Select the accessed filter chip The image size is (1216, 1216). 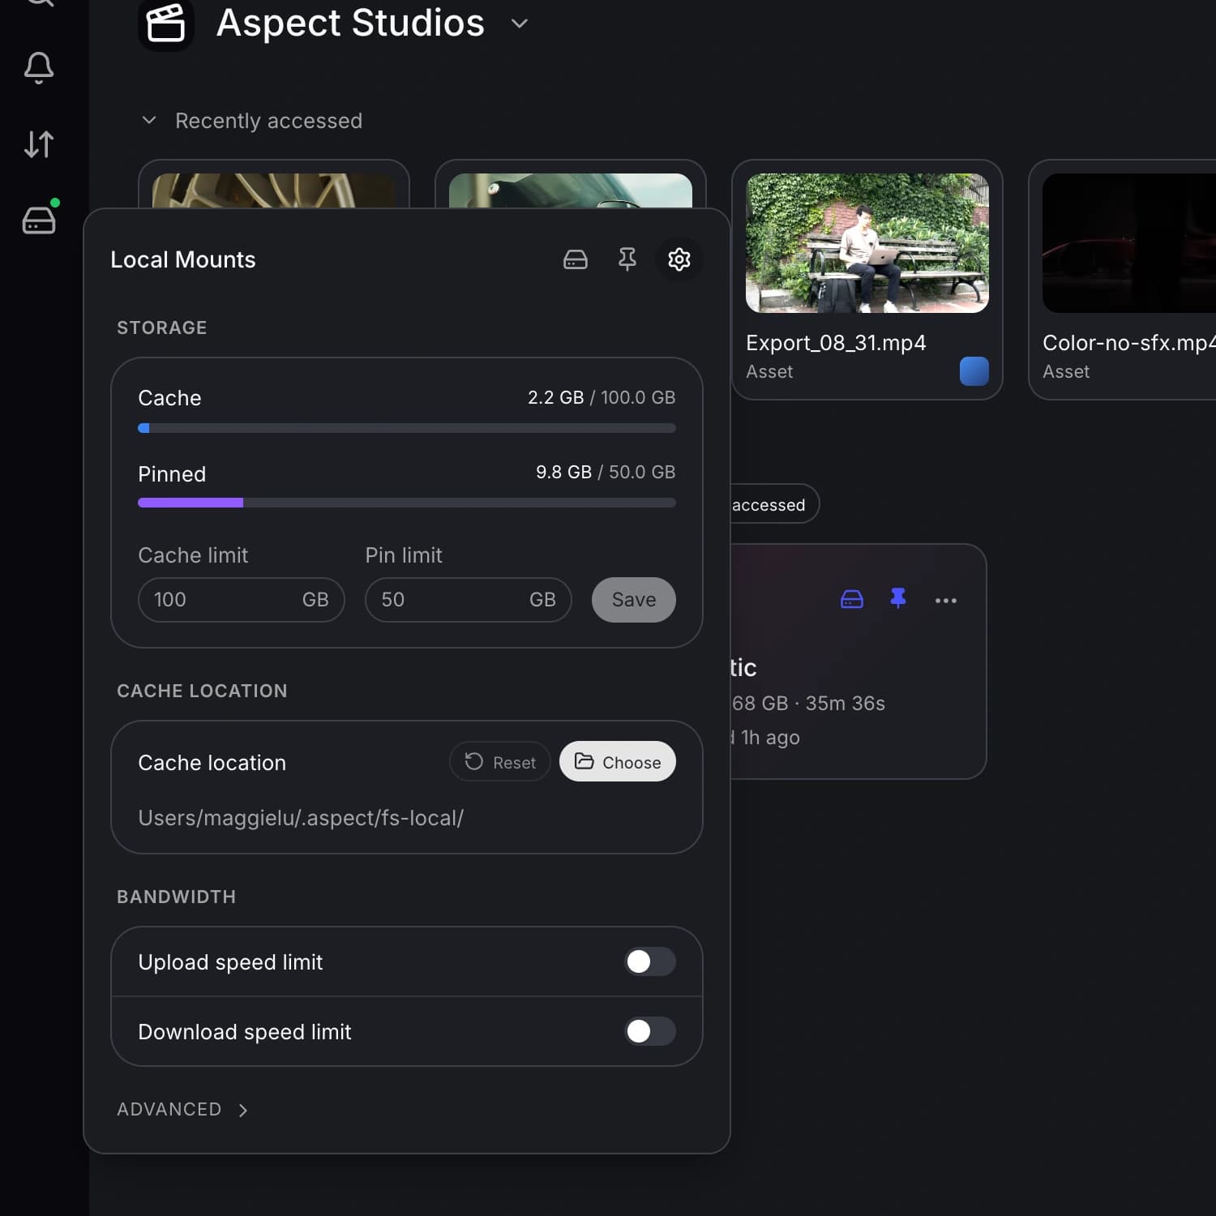(774, 504)
